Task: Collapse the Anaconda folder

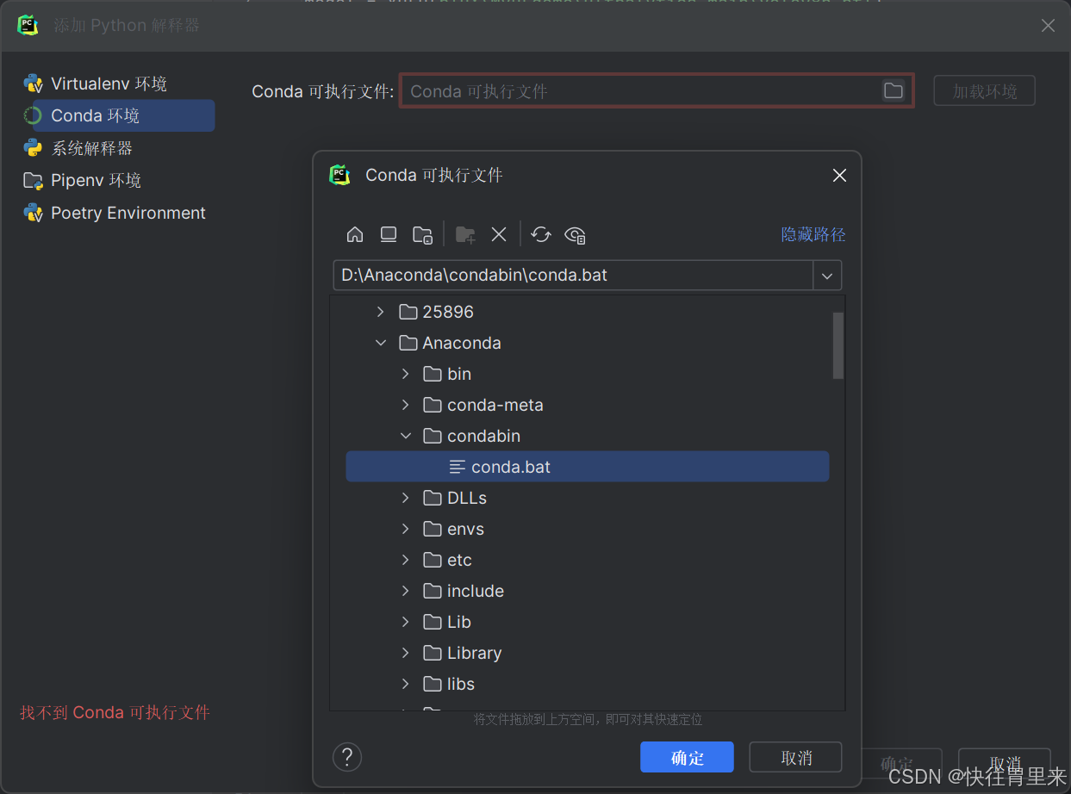Action: 381,343
